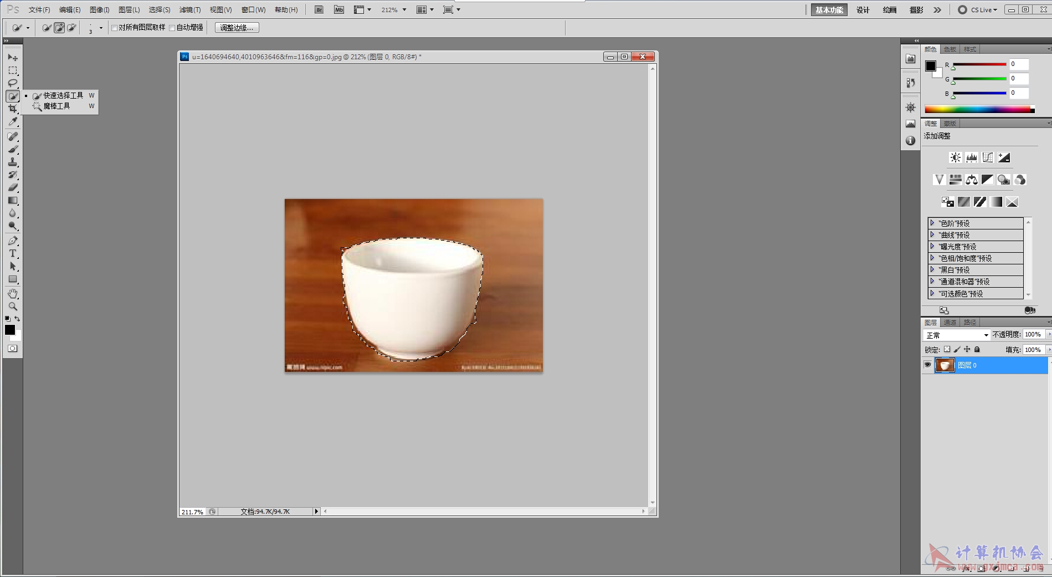
Task: Click the Photo Filter adjustment icon
Action: (1004, 180)
